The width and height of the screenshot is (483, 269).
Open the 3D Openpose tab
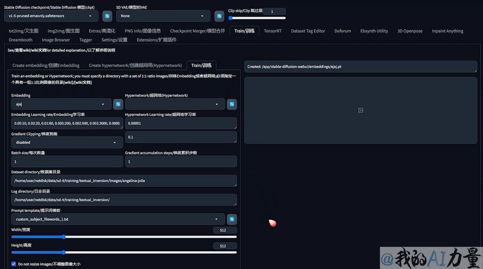pyautogui.click(x=410, y=31)
